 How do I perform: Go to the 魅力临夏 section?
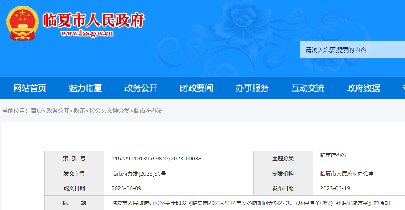85,88
